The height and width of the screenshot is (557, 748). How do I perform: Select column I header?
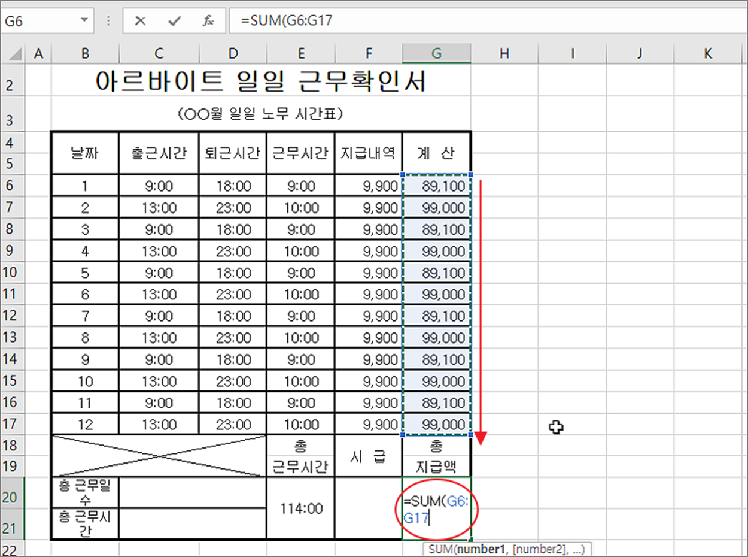572,54
